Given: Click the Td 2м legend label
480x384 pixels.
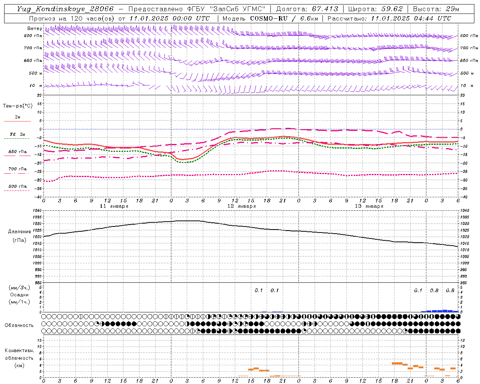Looking at the screenshot, I should [18, 134].
